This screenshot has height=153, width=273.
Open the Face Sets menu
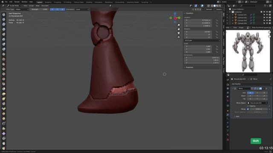[45, 6]
